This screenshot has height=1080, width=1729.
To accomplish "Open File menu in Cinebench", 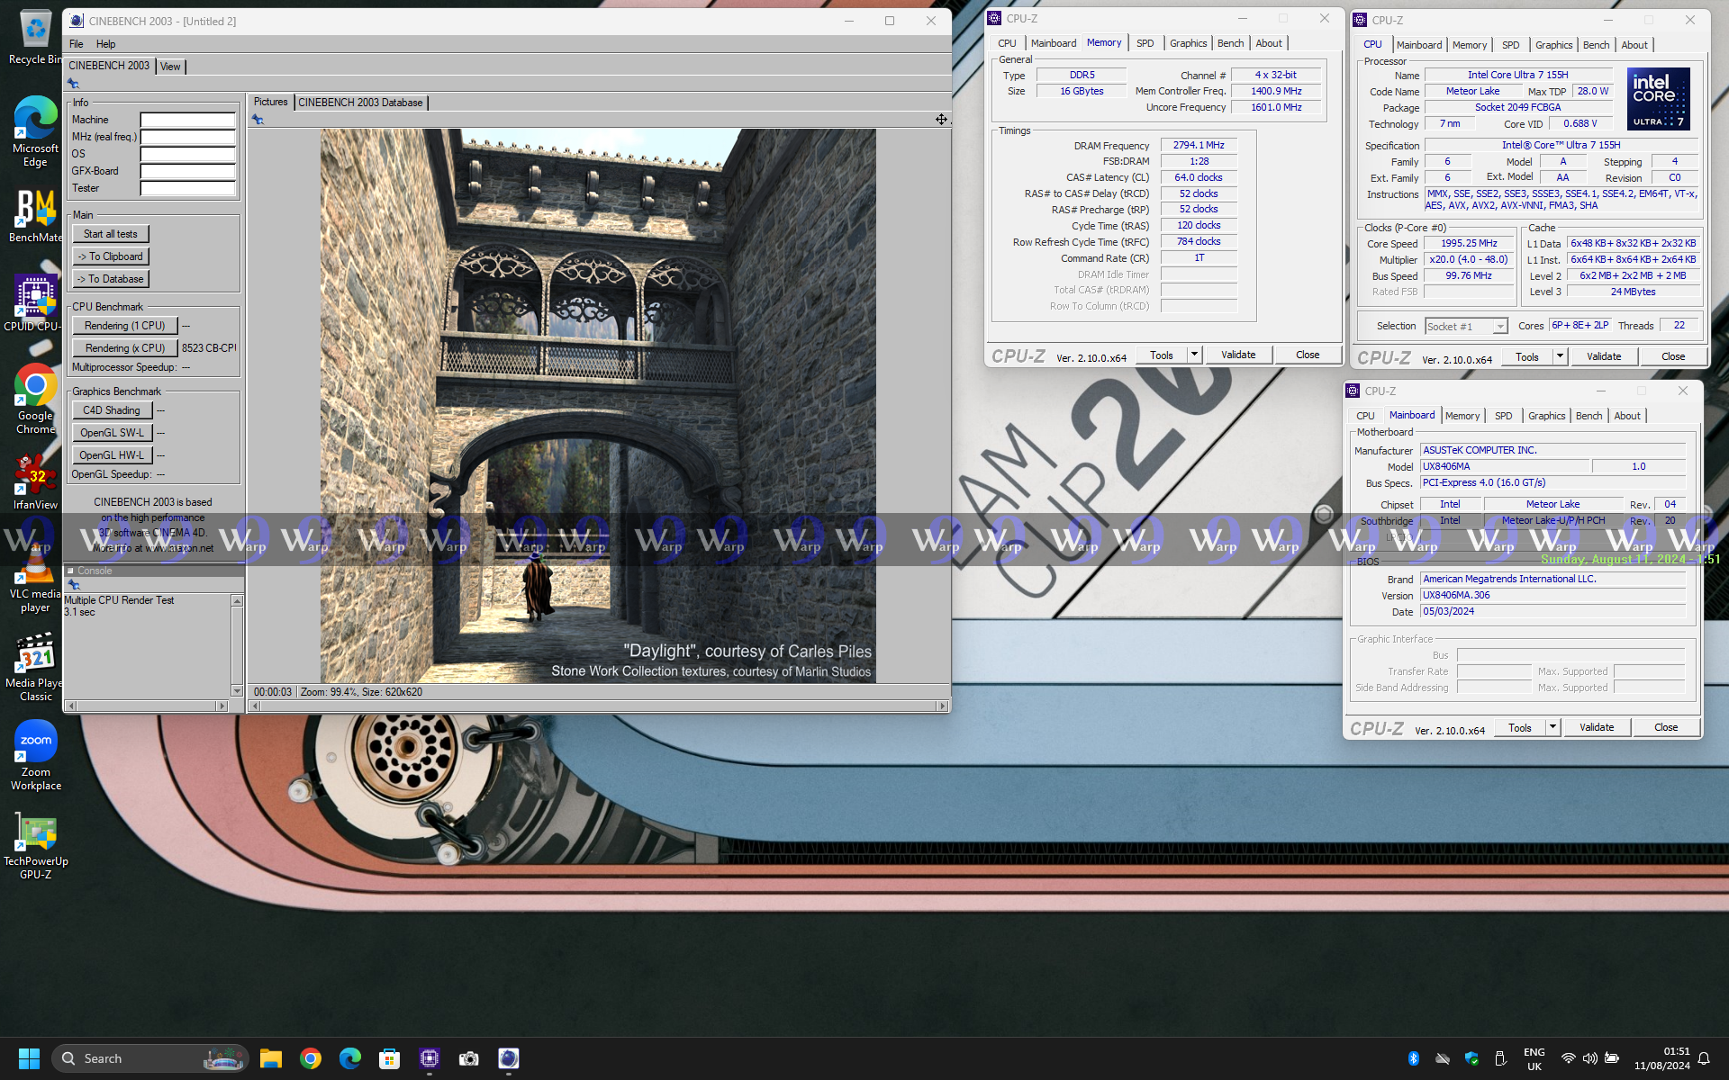I will pyautogui.click(x=77, y=44).
